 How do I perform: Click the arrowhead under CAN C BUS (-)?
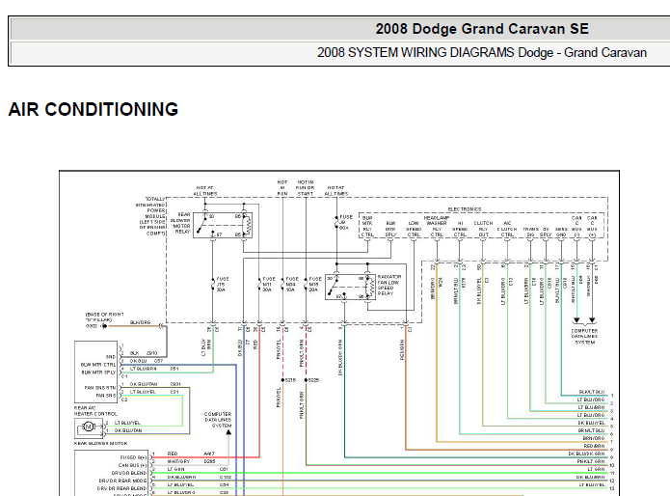tap(576, 320)
